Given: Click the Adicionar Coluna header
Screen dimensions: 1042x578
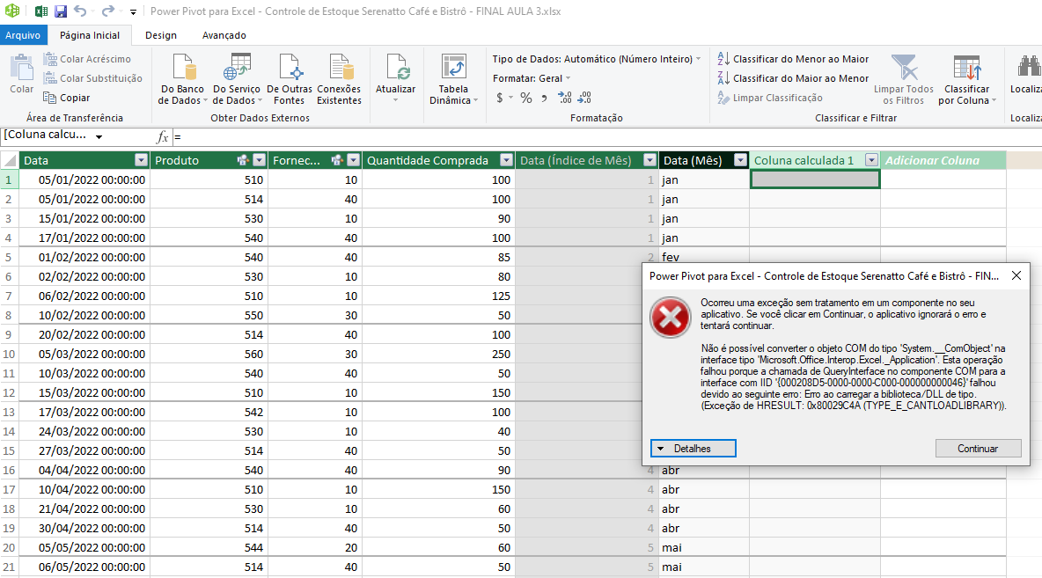Looking at the screenshot, I should (943, 160).
